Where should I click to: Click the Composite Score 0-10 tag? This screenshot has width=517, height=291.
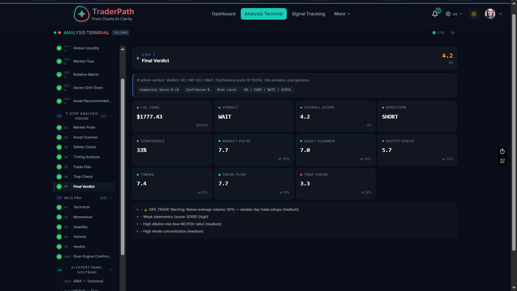coord(159,90)
